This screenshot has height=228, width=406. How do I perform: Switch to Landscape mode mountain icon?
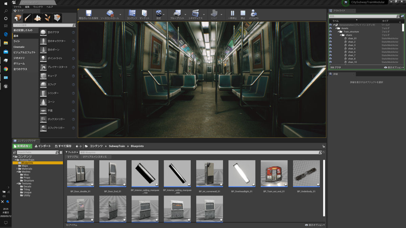38,18
